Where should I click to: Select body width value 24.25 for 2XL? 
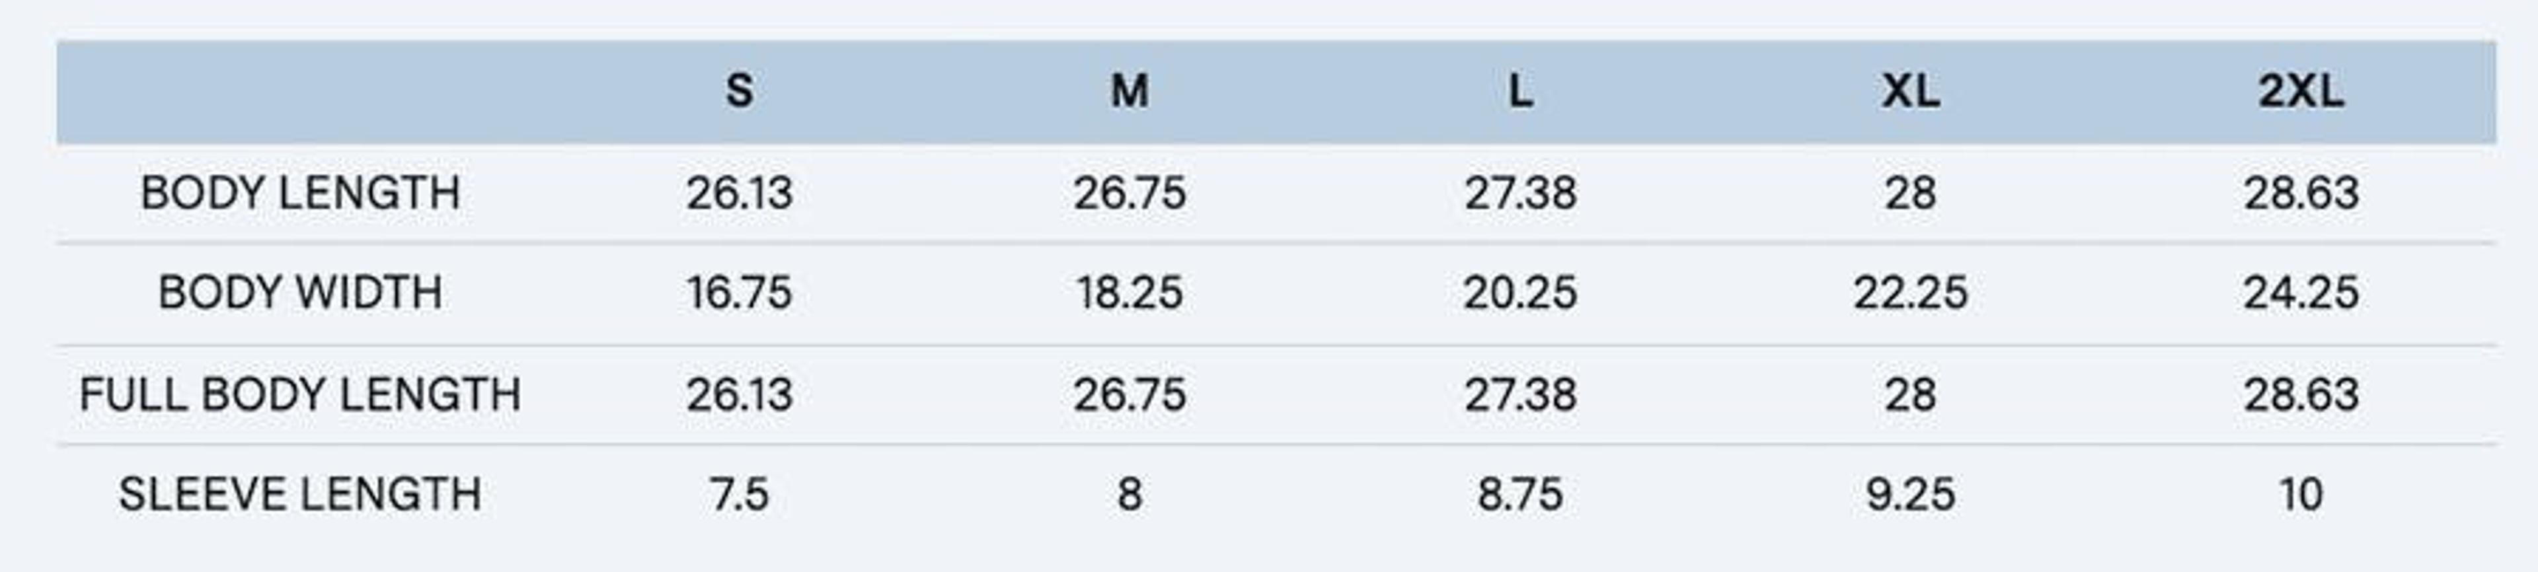pyautogui.click(x=2301, y=293)
